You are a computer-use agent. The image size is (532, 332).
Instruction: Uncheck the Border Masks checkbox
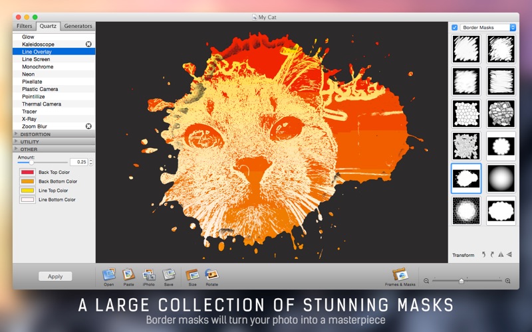coord(455,27)
